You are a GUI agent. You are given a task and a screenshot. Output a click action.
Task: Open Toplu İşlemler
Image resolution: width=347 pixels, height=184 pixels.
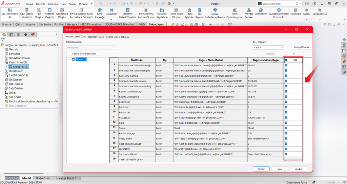(x=189, y=14)
